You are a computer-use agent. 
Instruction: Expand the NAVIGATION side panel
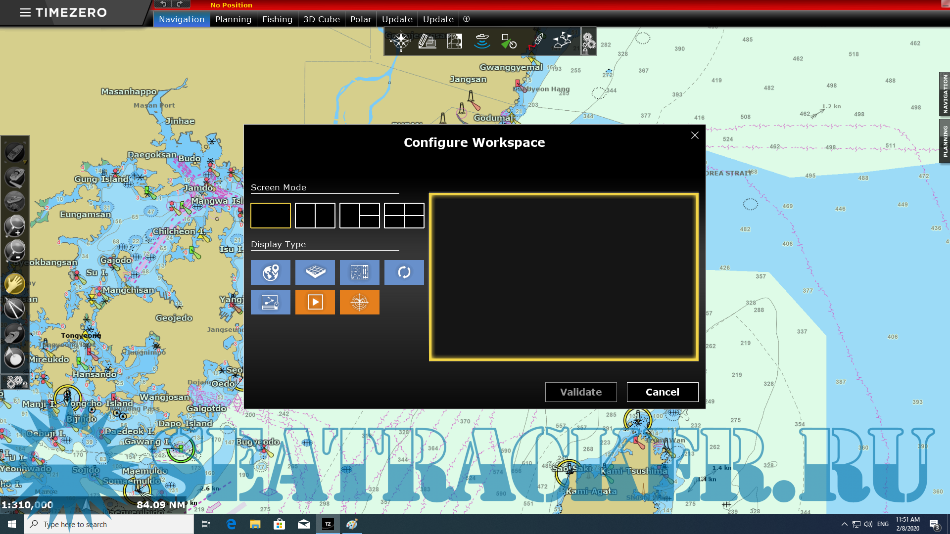pos(945,94)
